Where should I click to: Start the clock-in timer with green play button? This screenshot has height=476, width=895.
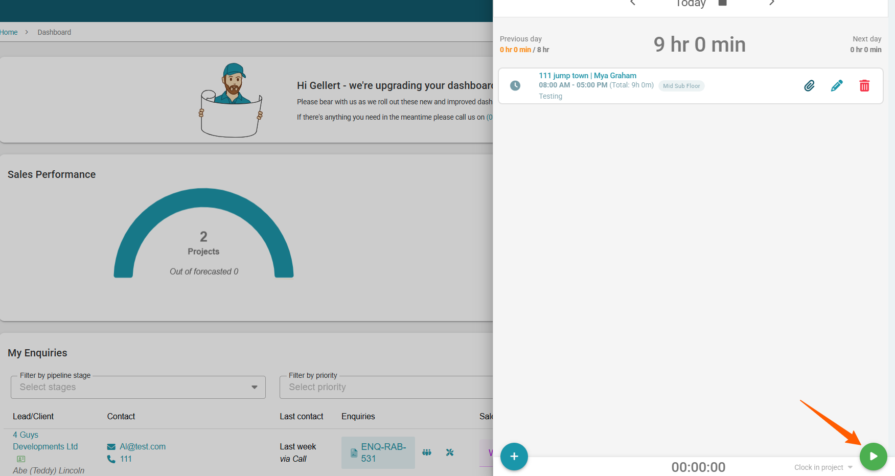[x=873, y=456]
